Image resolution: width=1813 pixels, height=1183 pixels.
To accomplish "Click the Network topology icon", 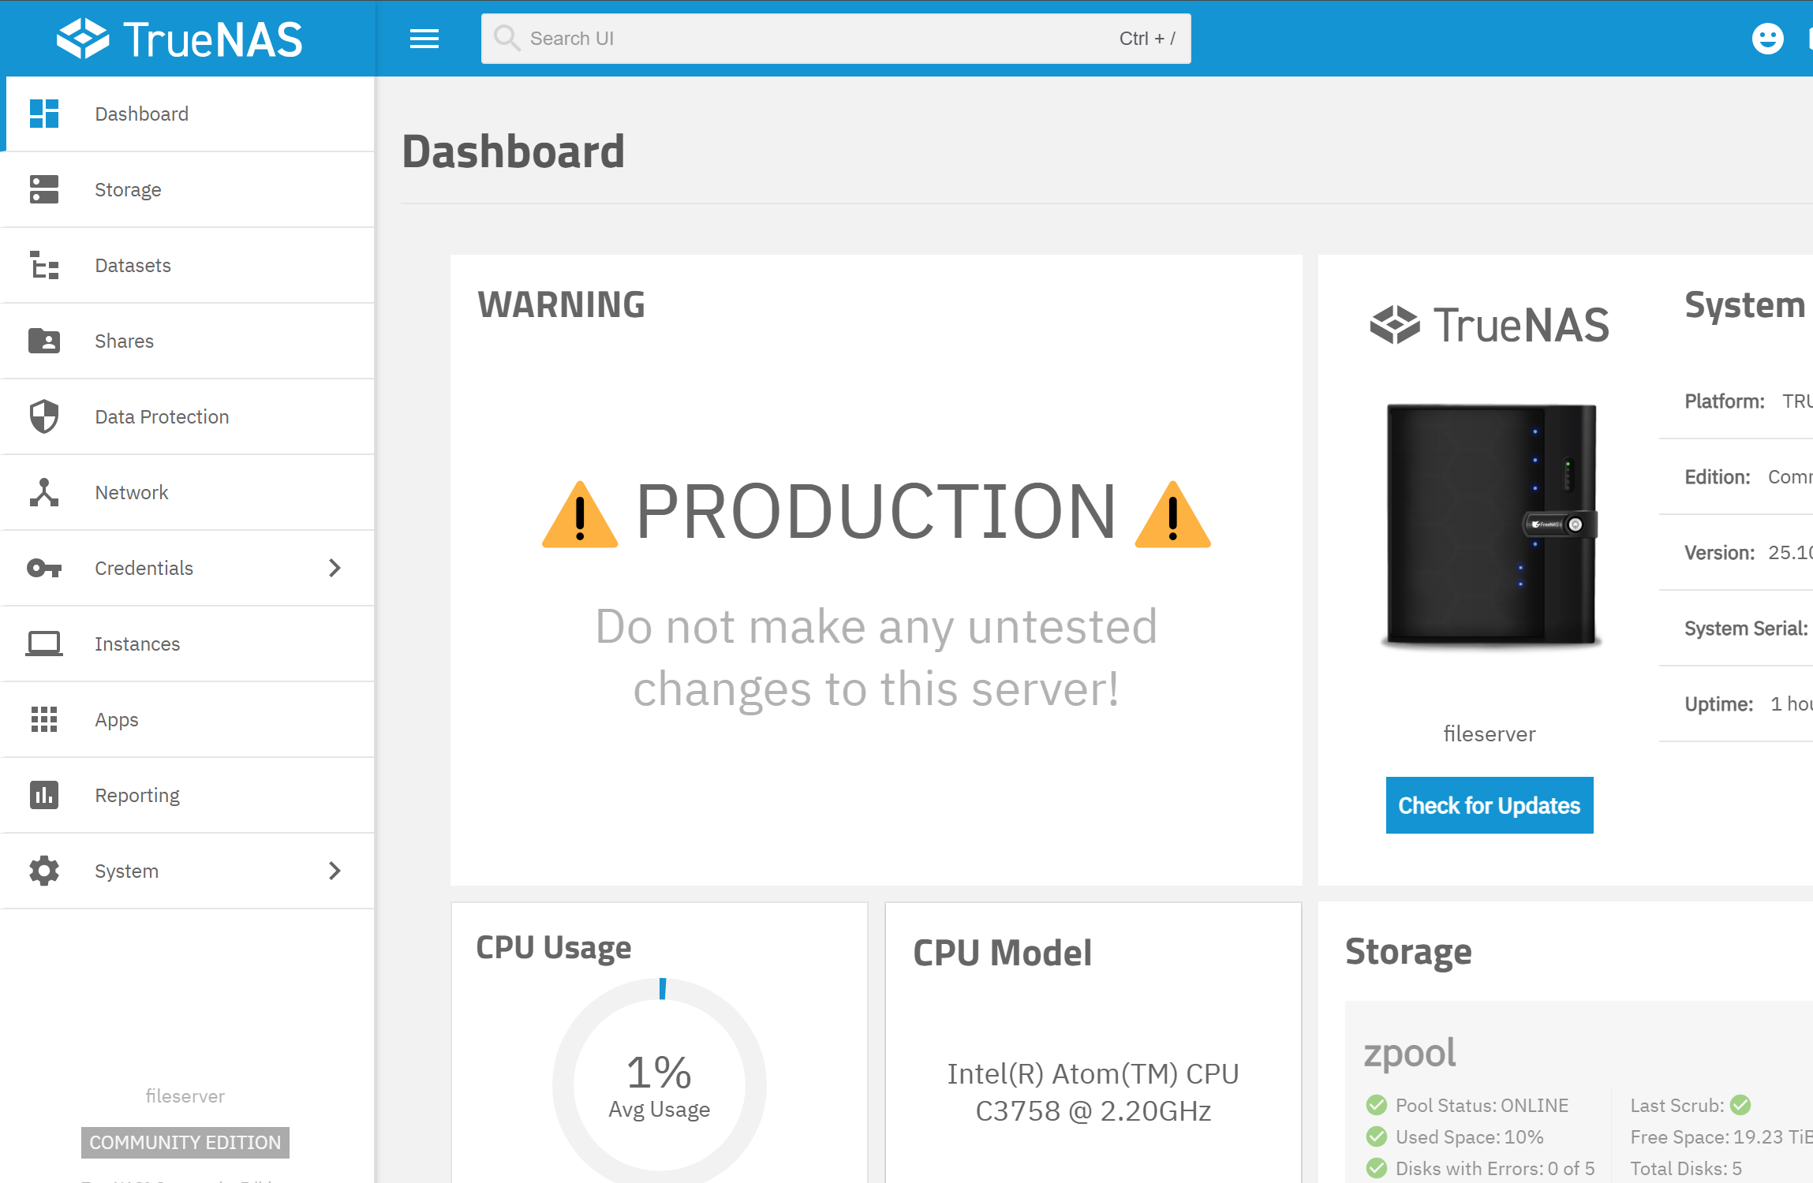I will 44,492.
